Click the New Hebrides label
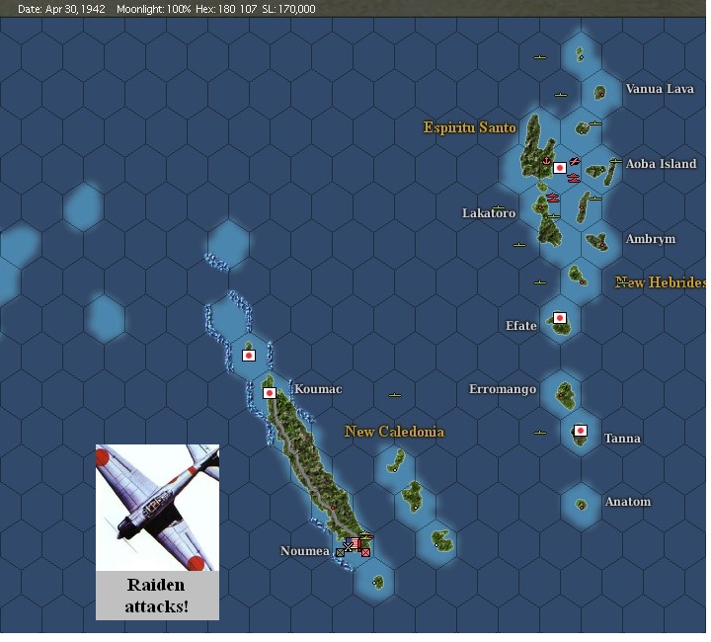The image size is (711, 642). click(661, 282)
